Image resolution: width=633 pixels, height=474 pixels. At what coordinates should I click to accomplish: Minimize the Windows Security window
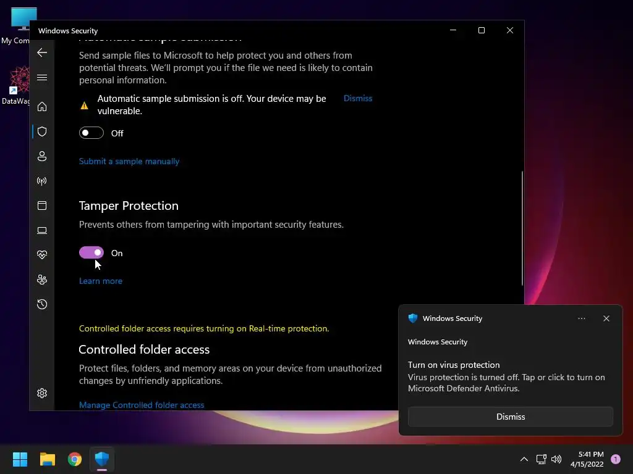[x=453, y=30]
